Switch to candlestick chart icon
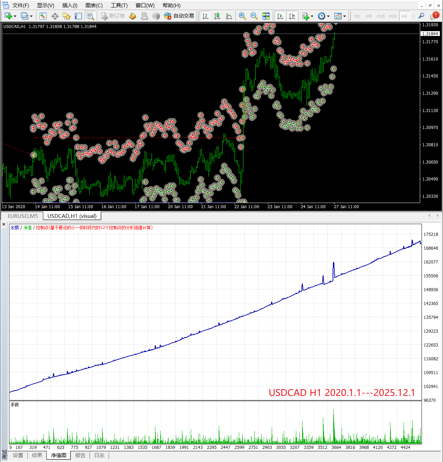Viewport: 443px width, 462px height. coord(217,16)
